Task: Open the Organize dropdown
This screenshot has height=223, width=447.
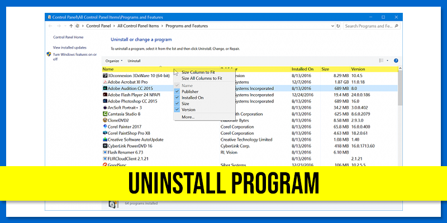Action: click(x=114, y=61)
